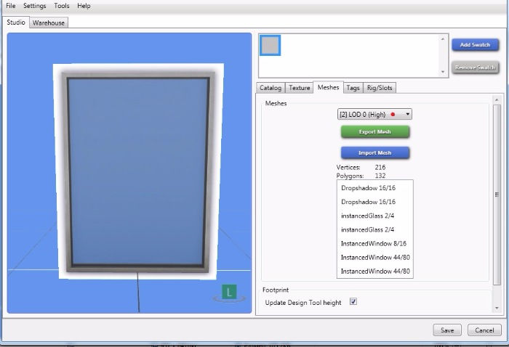This screenshot has width=509, height=347.
Task: Open the Tools menu
Action: coord(62,6)
